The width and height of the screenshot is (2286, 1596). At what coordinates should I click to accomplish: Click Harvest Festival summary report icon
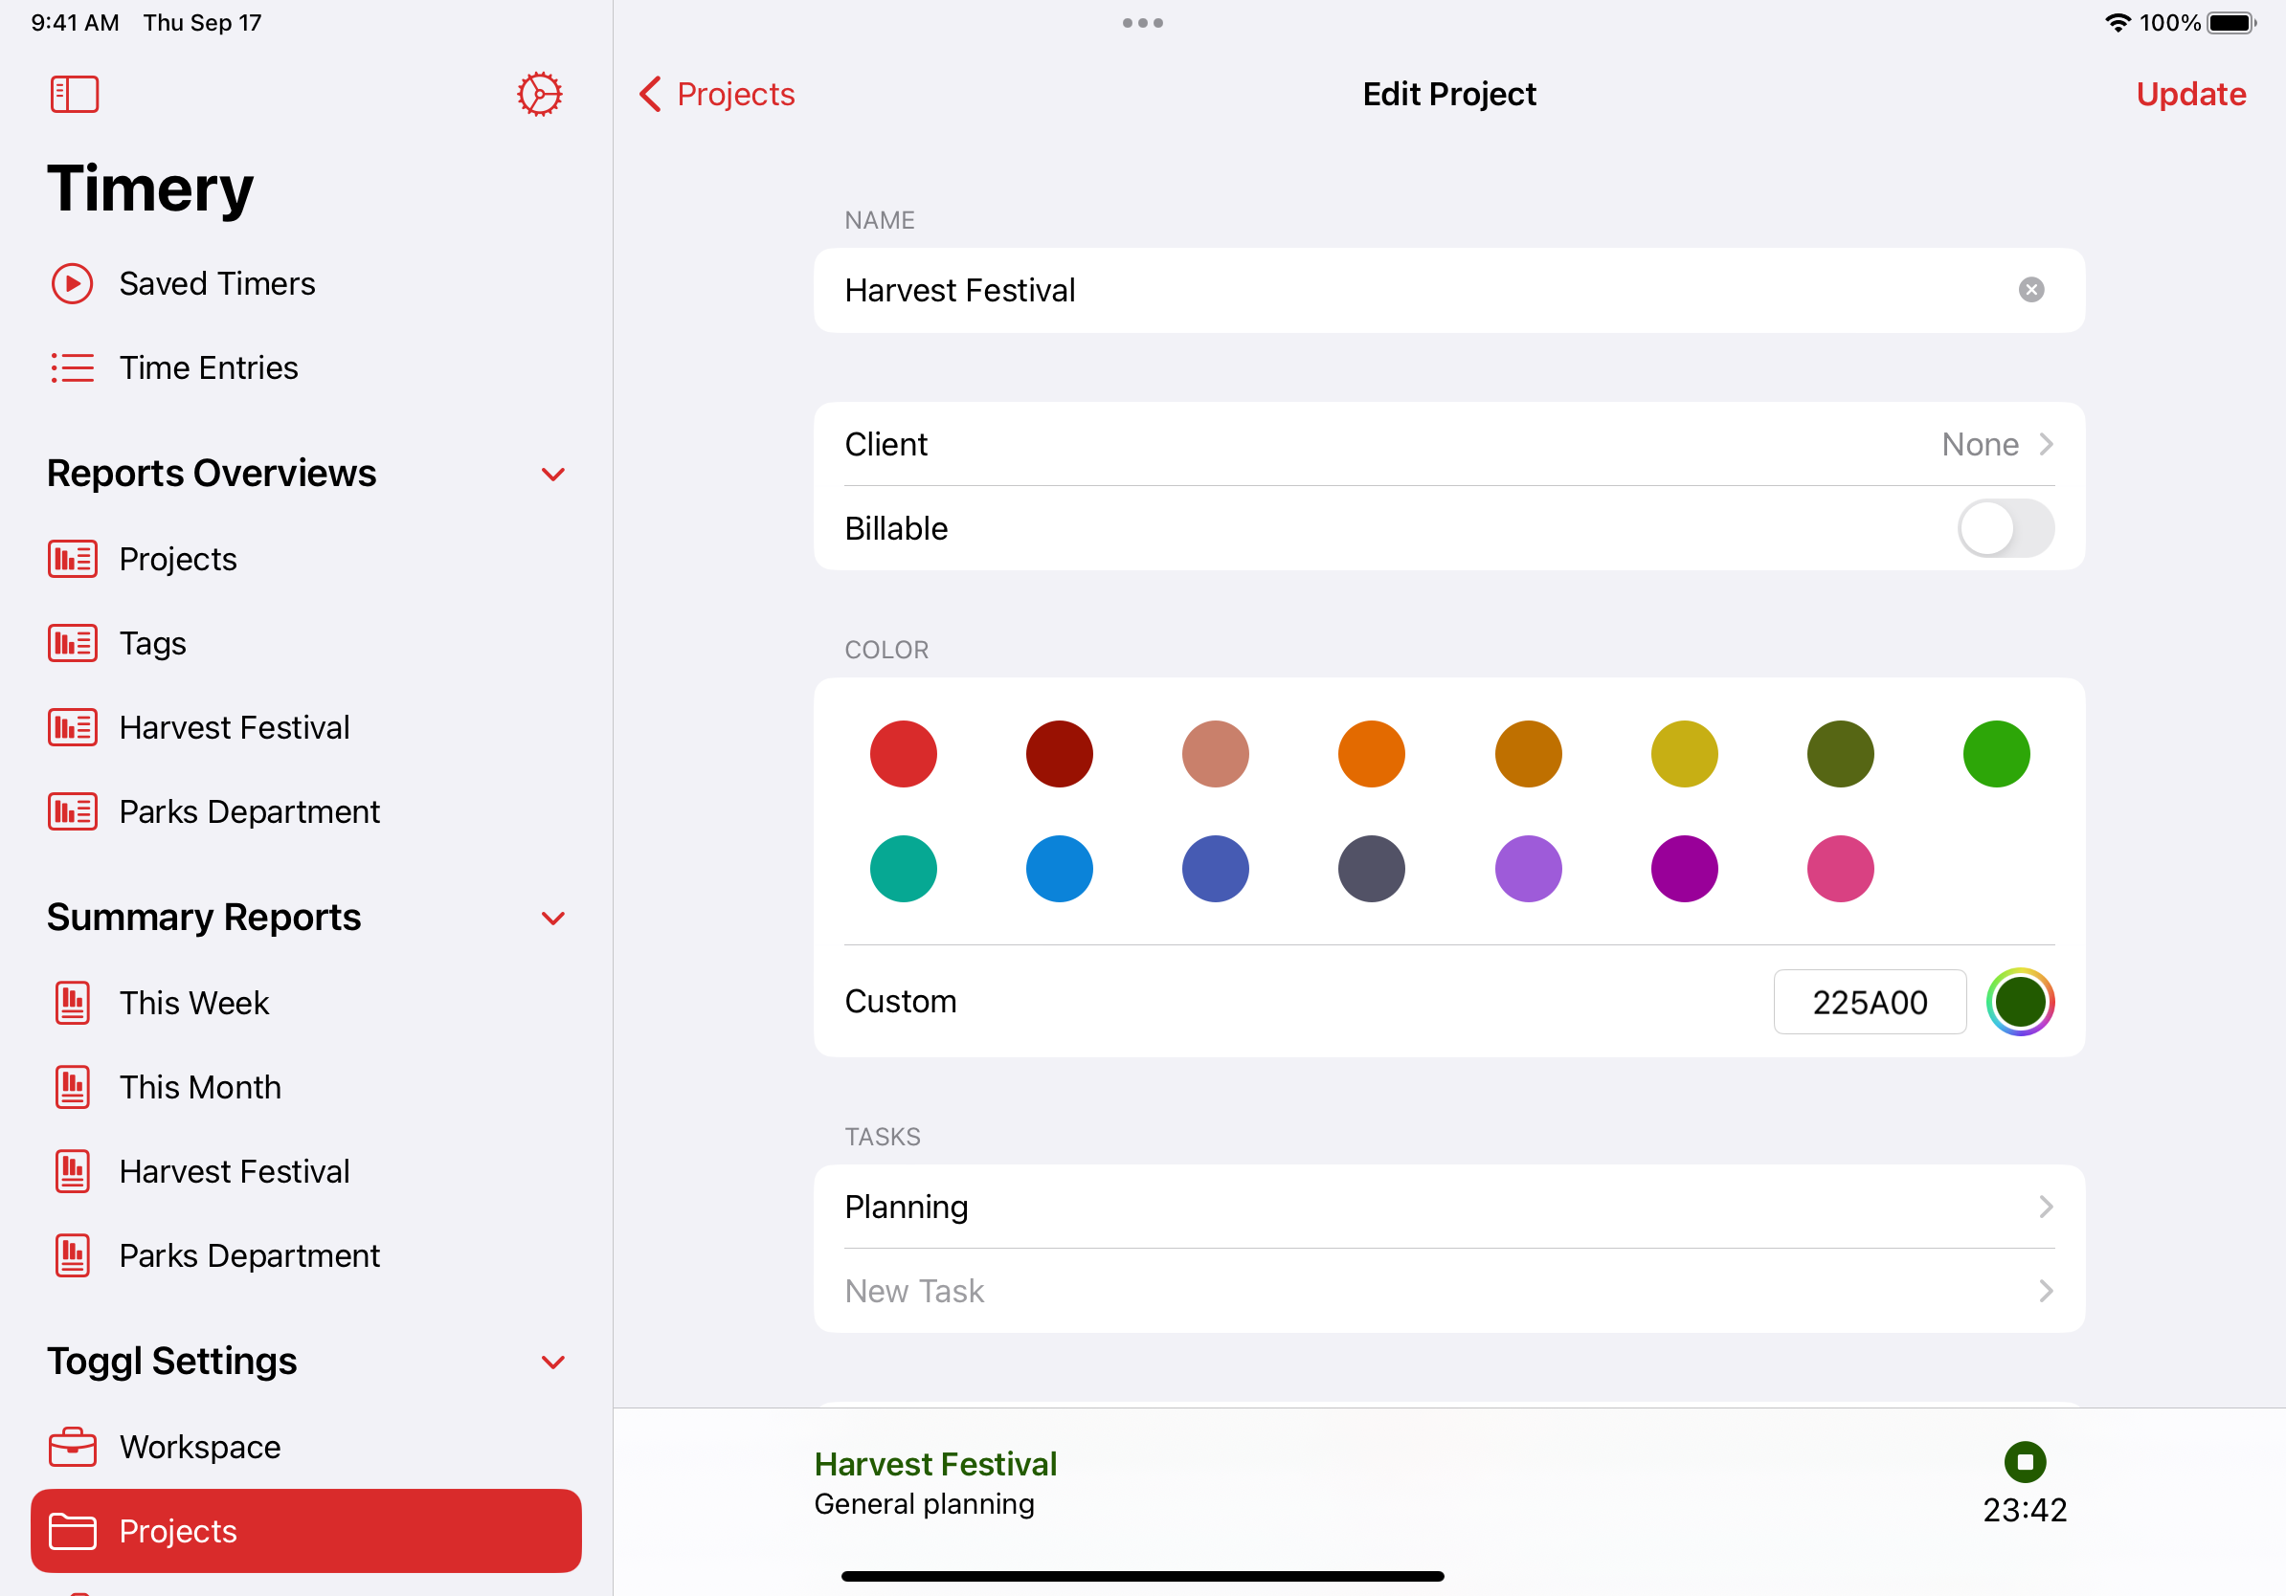(73, 1171)
